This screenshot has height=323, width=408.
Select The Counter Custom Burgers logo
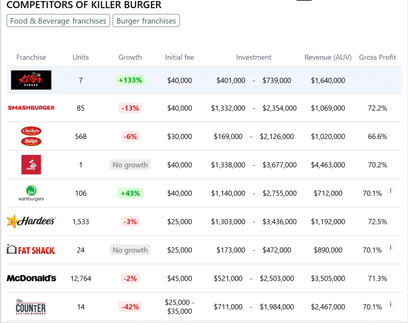pos(31,307)
